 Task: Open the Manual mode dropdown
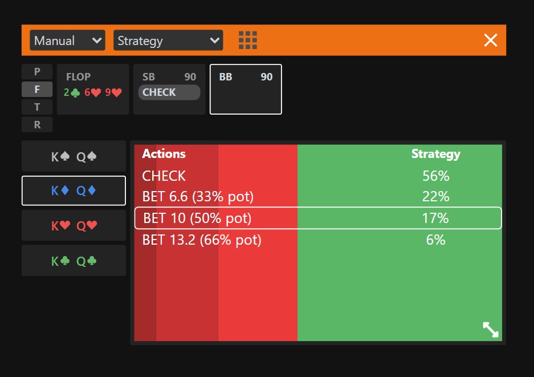tap(67, 40)
